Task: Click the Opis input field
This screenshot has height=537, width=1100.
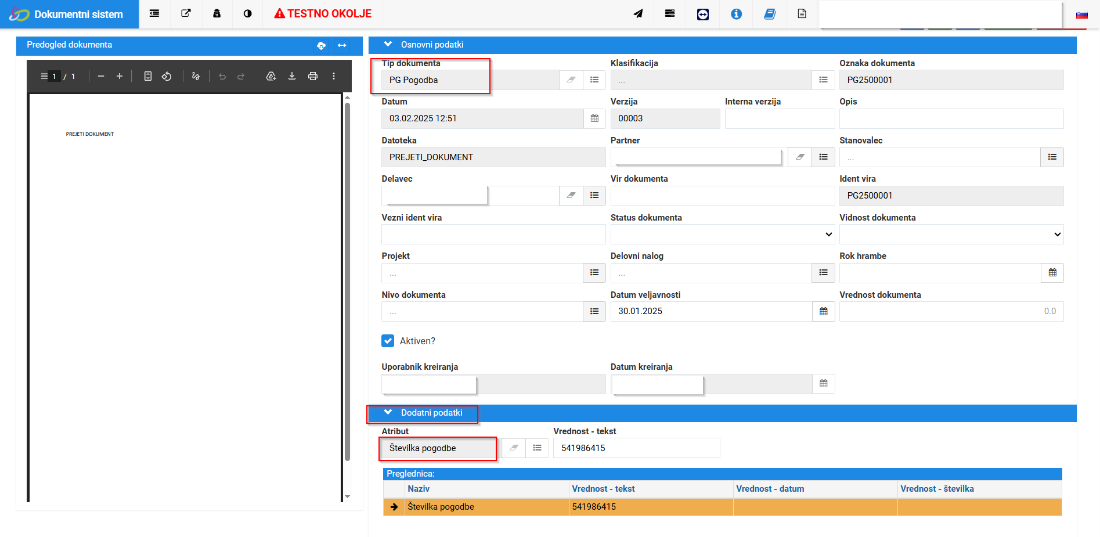Action: pos(951,118)
